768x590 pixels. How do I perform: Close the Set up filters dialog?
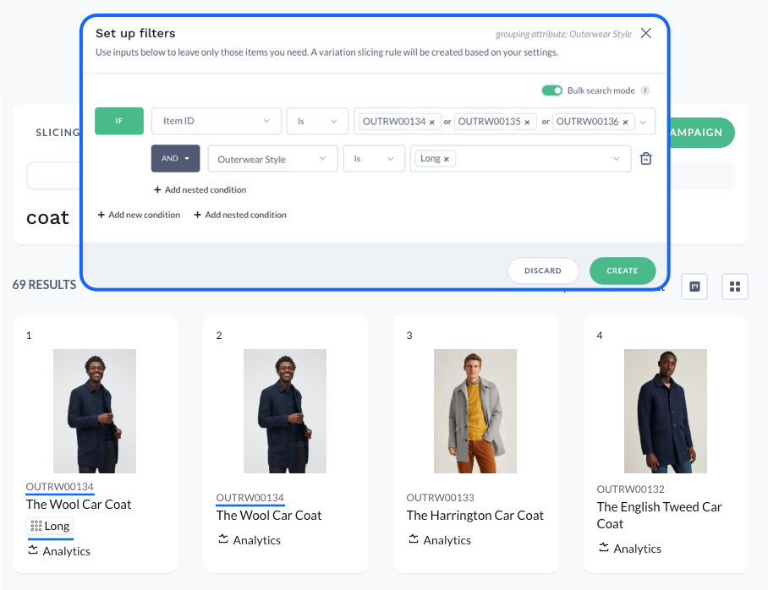tap(646, 33)
